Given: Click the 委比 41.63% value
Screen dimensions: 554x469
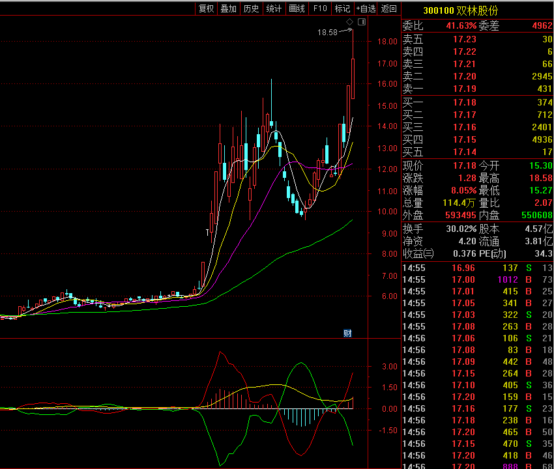Looking at the screenshot, I should tap(461, 25).
